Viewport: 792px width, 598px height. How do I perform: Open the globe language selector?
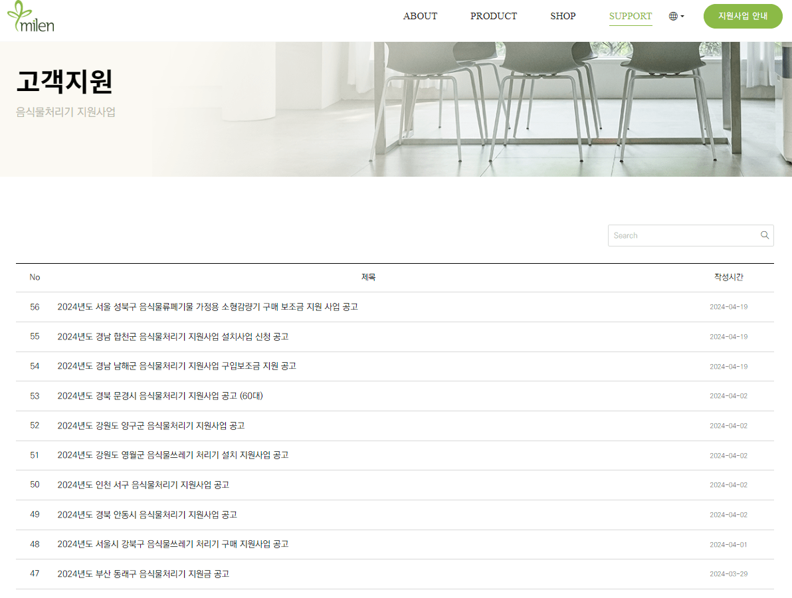tap(672, 16)
